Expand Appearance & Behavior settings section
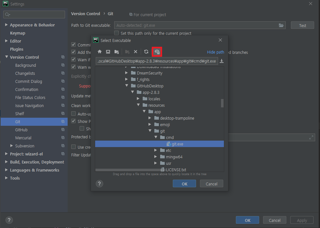320x228 pixels. pyautogui.click(x=6, y=25)
